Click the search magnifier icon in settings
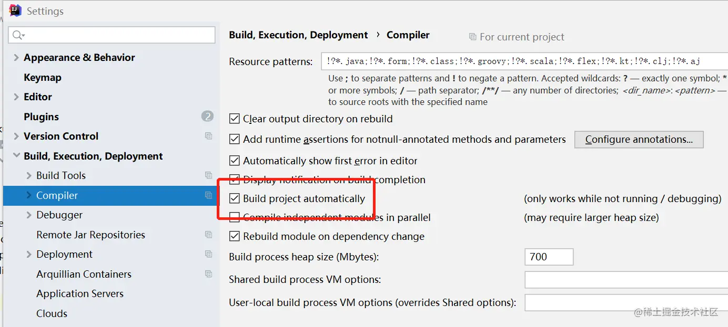Image resolution: width=728 pixels, height=327 pixels. pyautogui.click(x=18, y=35)
